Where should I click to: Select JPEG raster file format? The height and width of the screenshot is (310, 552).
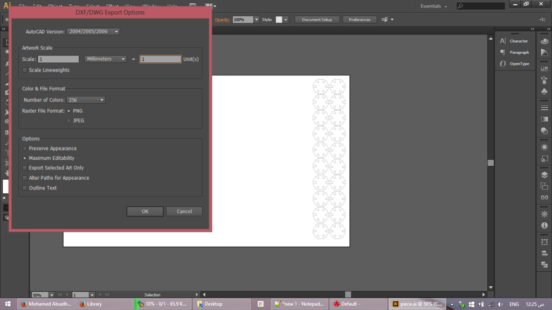pos(68,121)
